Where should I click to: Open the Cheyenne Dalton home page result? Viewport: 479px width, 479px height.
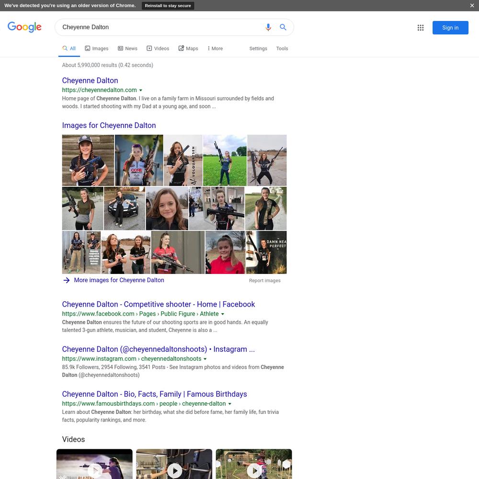click(90, 80)
